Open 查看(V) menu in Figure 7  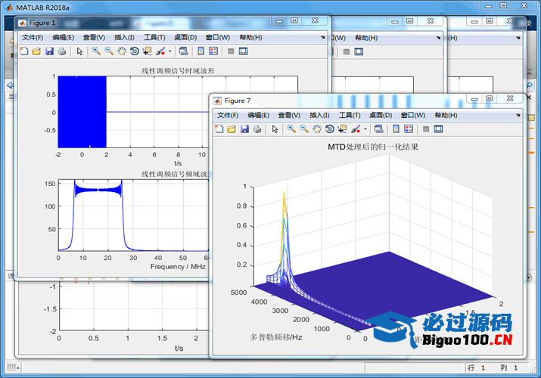click(289, 115)
